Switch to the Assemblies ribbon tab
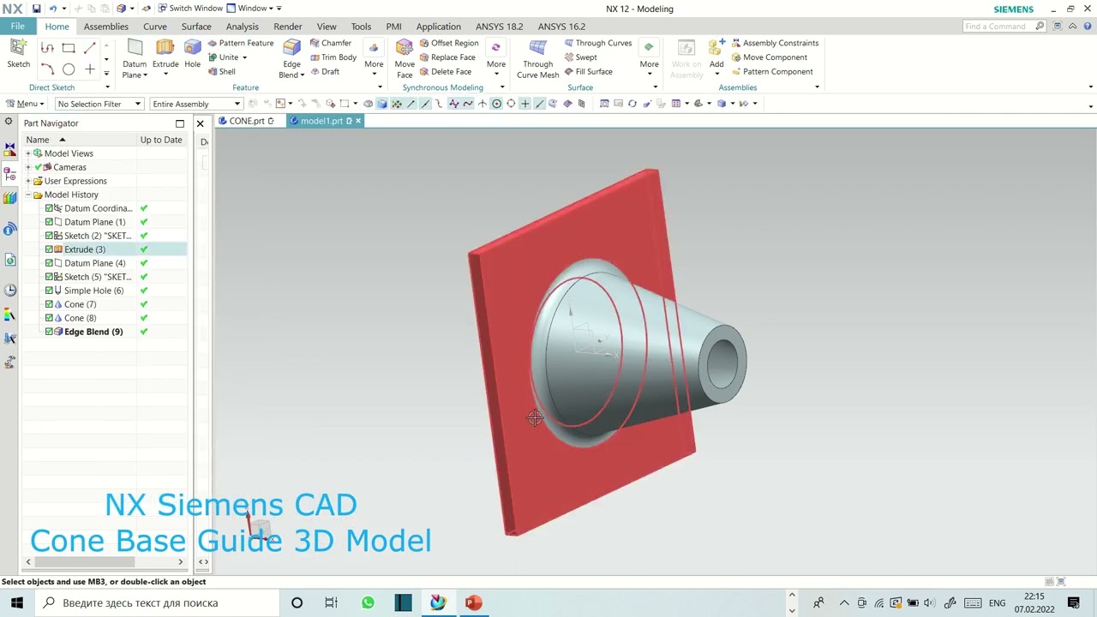 point(106,27)
